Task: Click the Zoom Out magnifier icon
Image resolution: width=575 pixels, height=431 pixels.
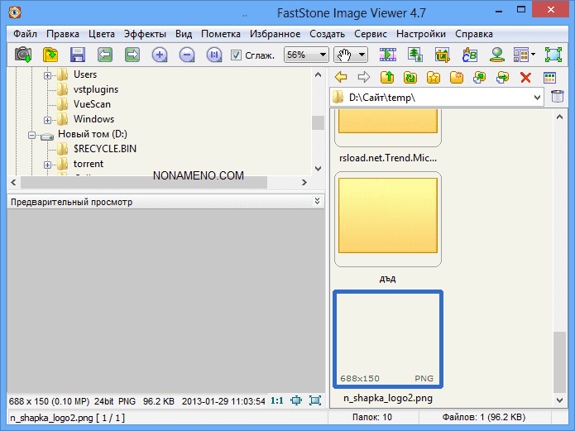Action: point(187,55)
